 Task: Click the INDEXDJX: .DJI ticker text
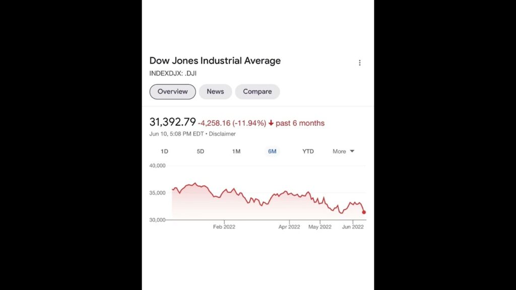coord(173,74)
